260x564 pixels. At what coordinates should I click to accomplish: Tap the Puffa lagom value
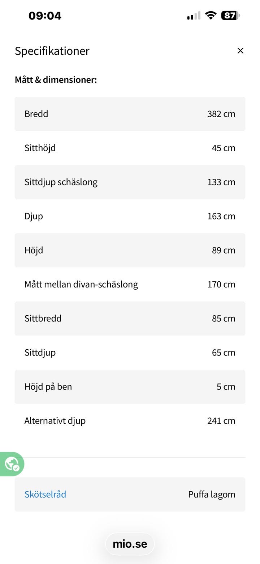[212, 494]
